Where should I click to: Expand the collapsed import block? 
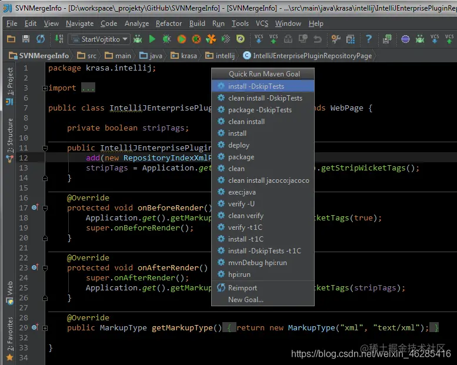[45, 88]
